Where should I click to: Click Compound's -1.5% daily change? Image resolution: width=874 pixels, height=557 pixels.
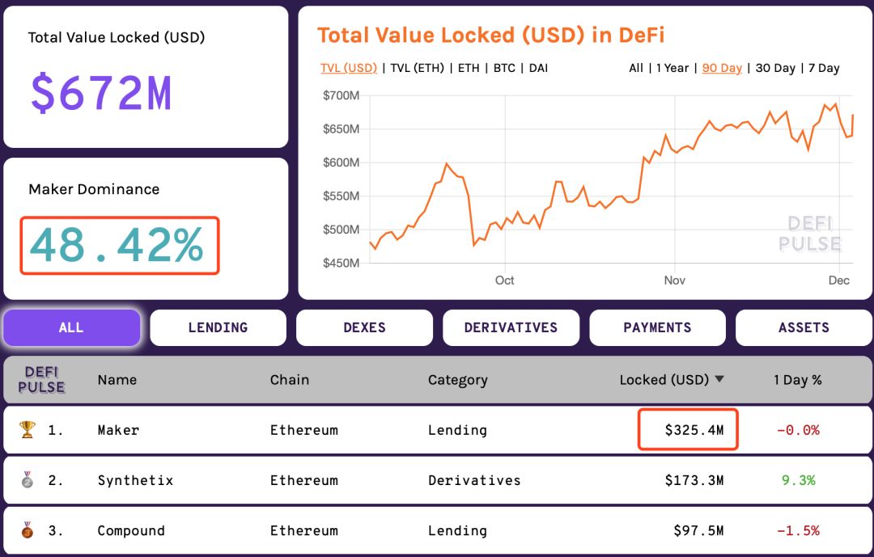[x=798, y=530]
